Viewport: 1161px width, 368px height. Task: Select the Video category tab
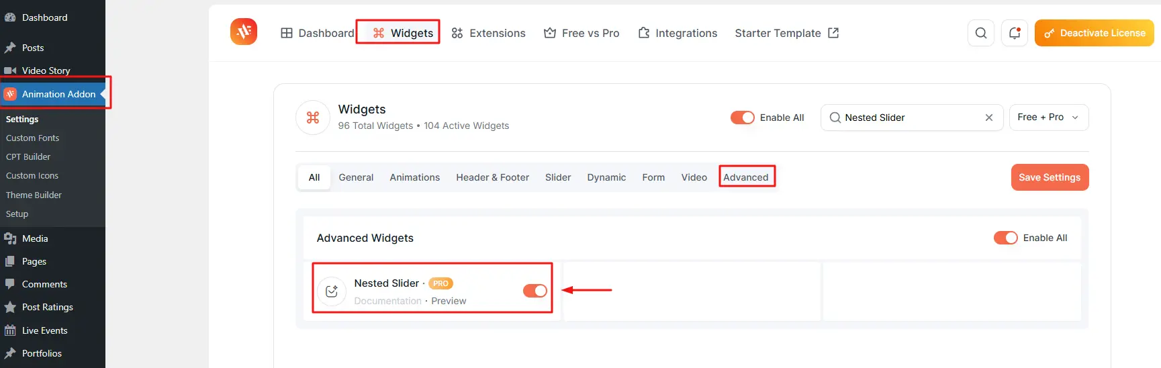(694, 177)
